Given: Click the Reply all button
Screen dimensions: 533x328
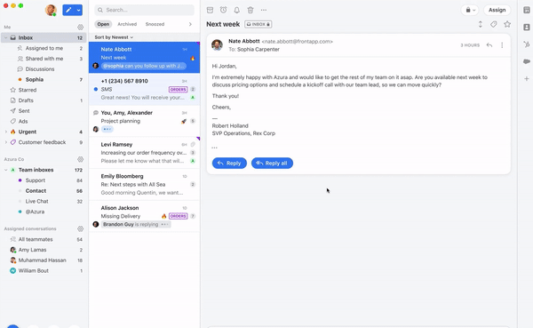Looking at the screenshot, I should point(272,163).
